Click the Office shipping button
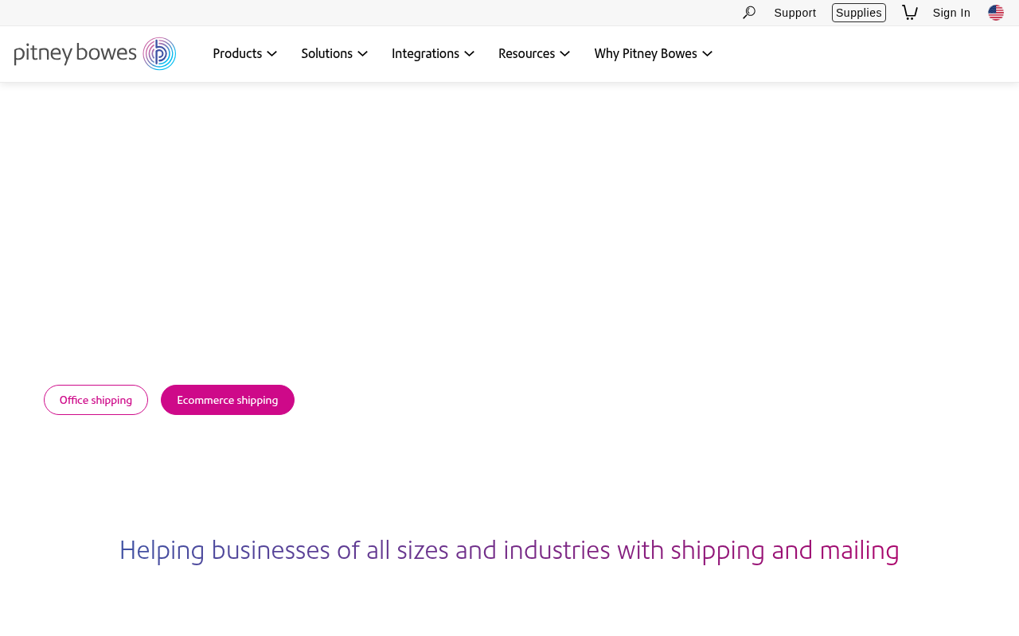The height and width of the screenshot is (636, 1019). pos(96,400)
